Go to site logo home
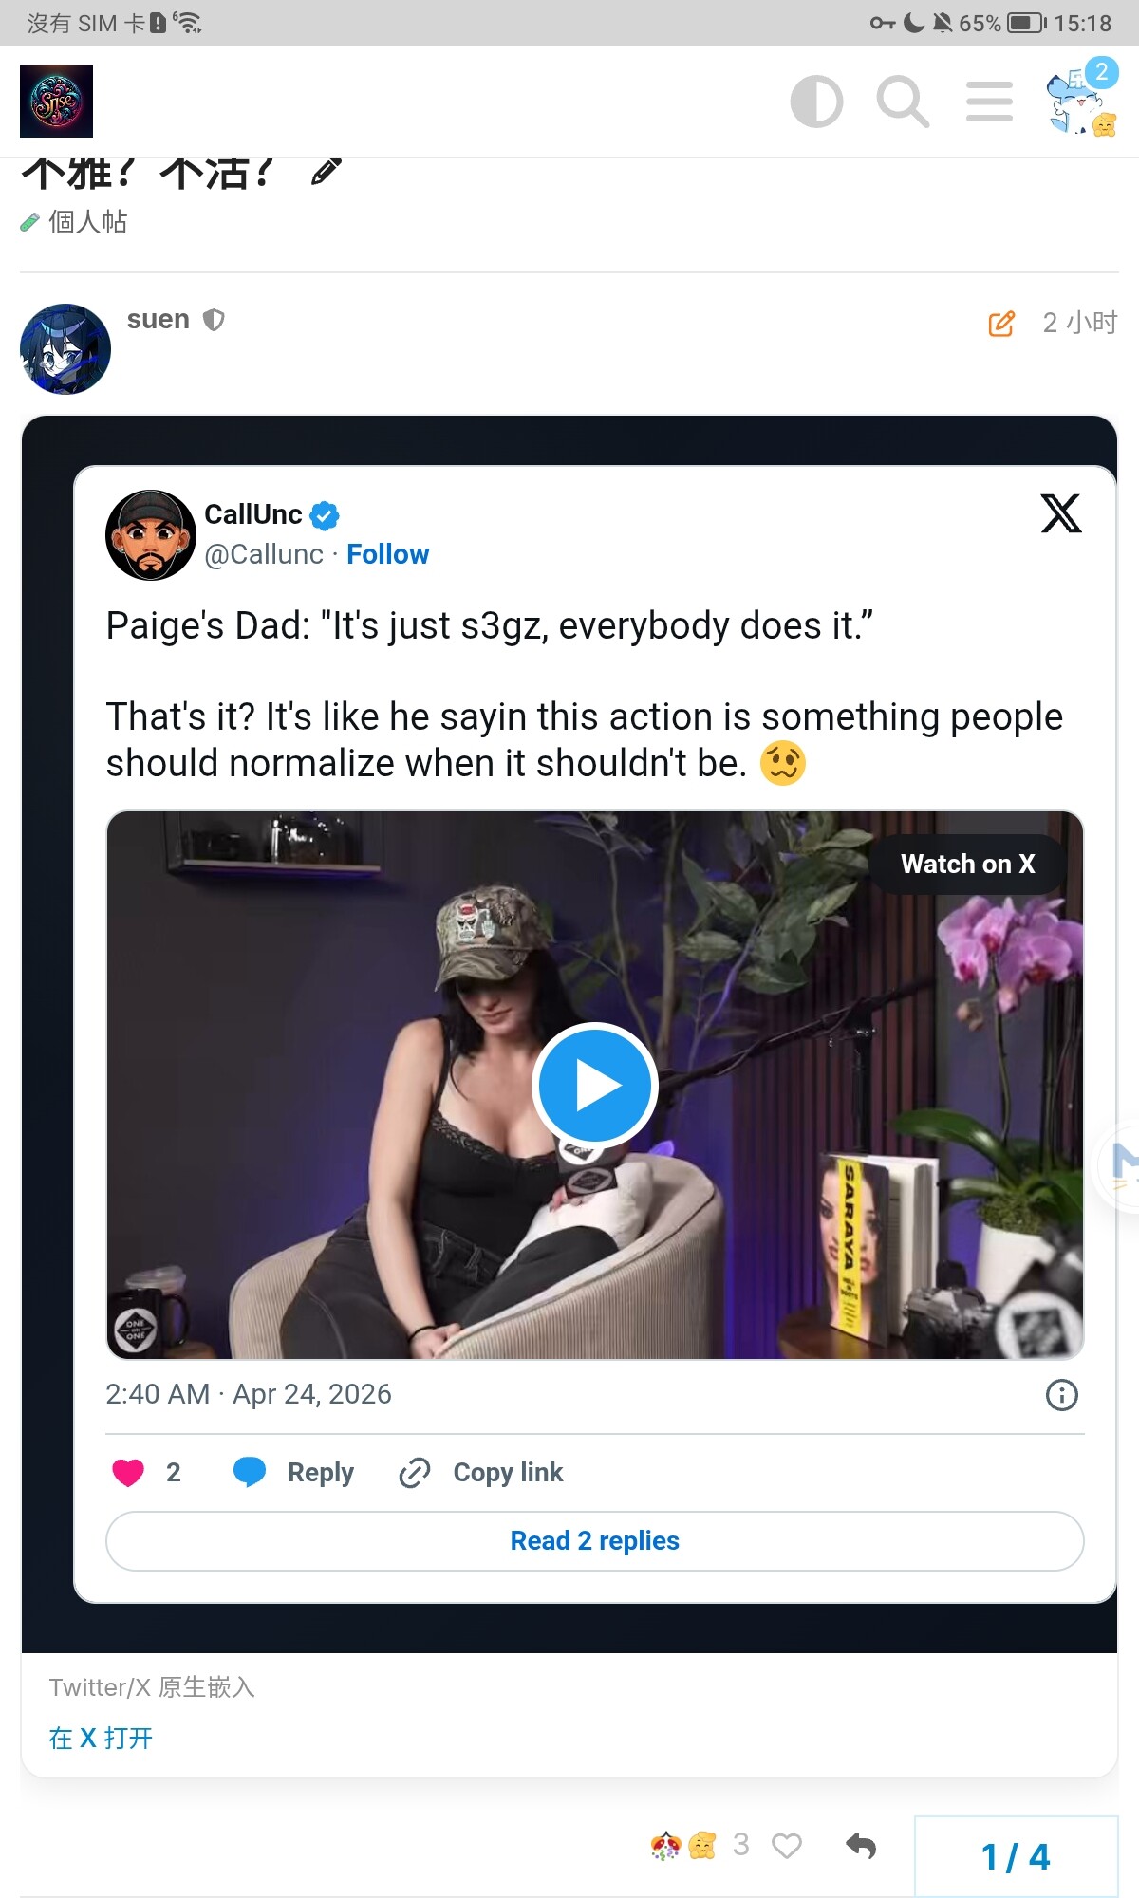Viewport: 1139px width, 1898px height. coord(57,102)
